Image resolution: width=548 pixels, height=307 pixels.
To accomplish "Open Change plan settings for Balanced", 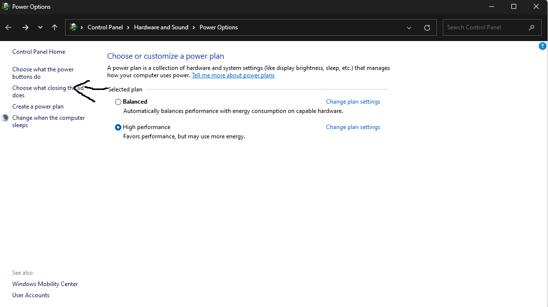I will click(x=353, y=102).
